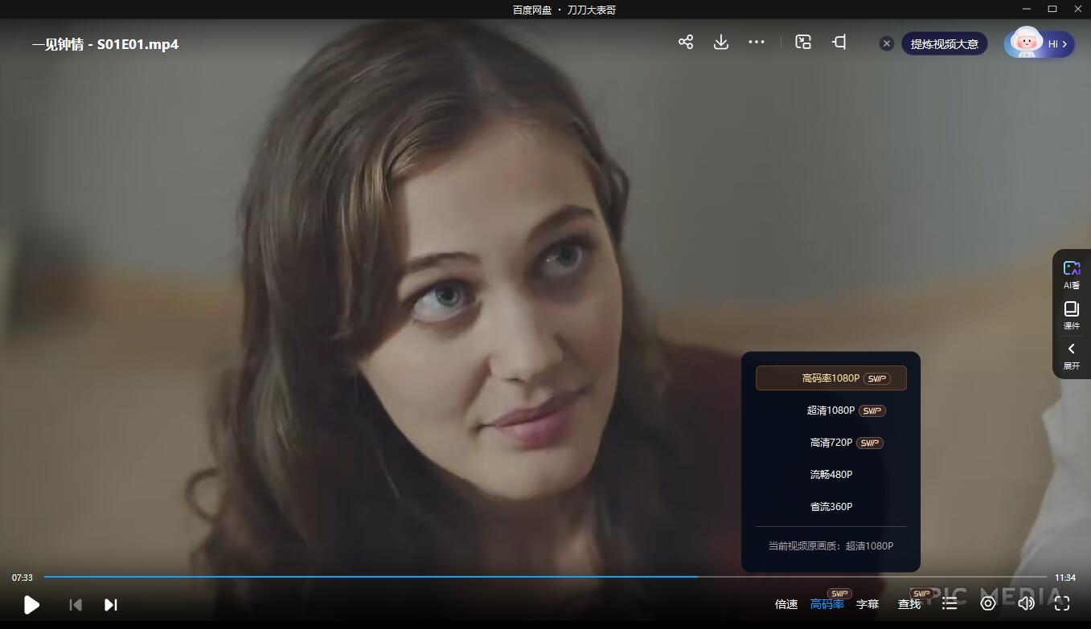Skip to the next video
The image size is (1091, 629).
pyautogui.click(x=111, y=605)
